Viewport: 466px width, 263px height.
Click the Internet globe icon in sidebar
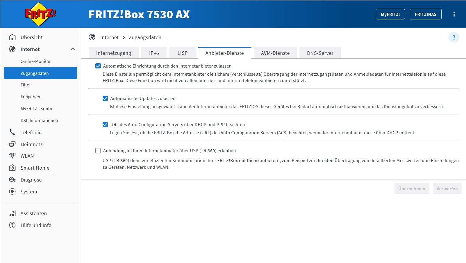tap(12, 49)
